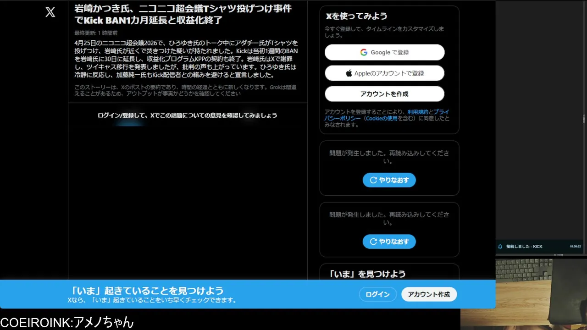
Task: Click the 15:38:52 notification time
Action: [x=575, y=247]
